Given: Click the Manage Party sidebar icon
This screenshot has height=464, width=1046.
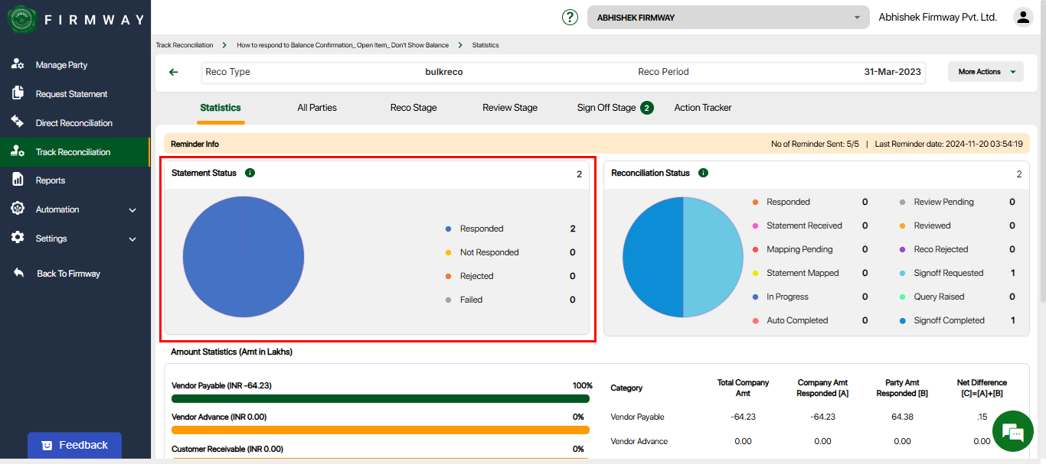Looking at the screenshot, I should pyautogui.click(x=18, y=65).
